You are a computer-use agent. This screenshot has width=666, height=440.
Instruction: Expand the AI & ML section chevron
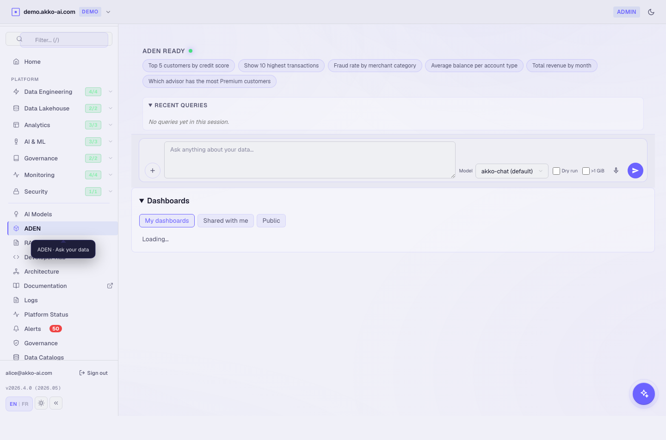(x=111, y=141)
